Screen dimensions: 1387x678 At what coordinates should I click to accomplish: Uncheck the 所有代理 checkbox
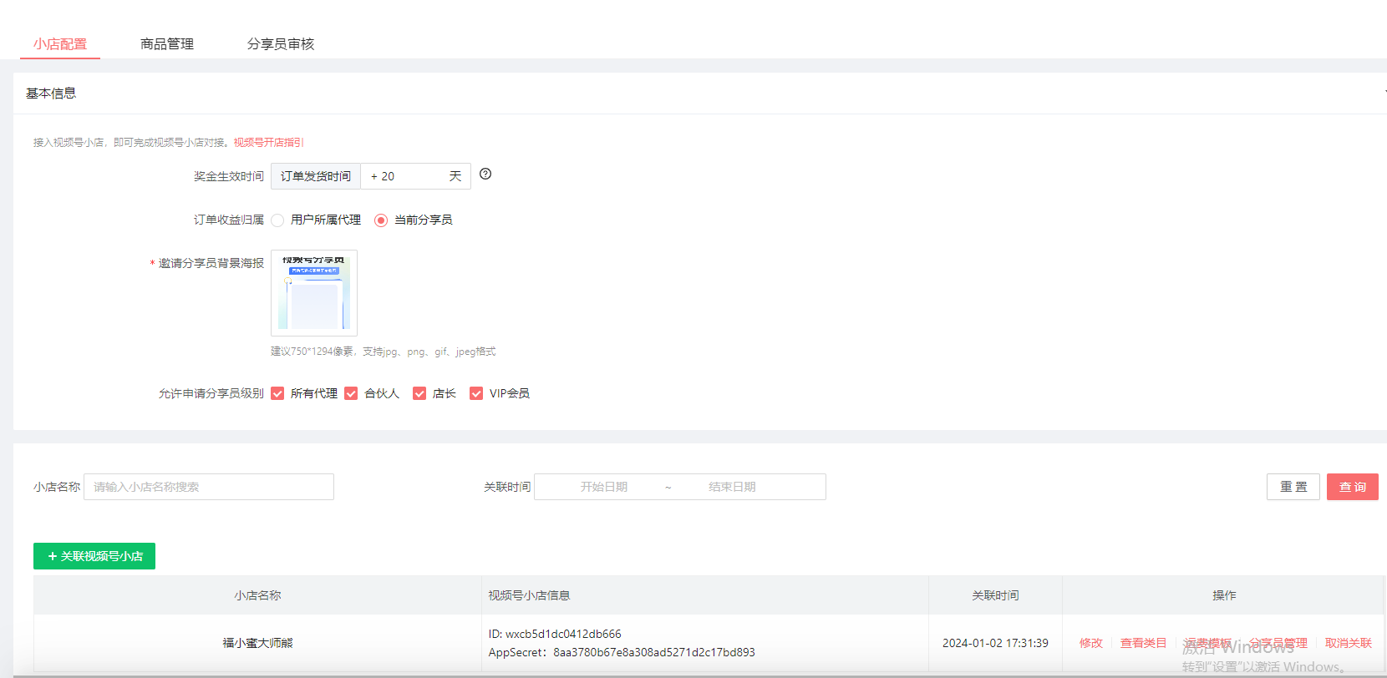[x=278, y=393]
